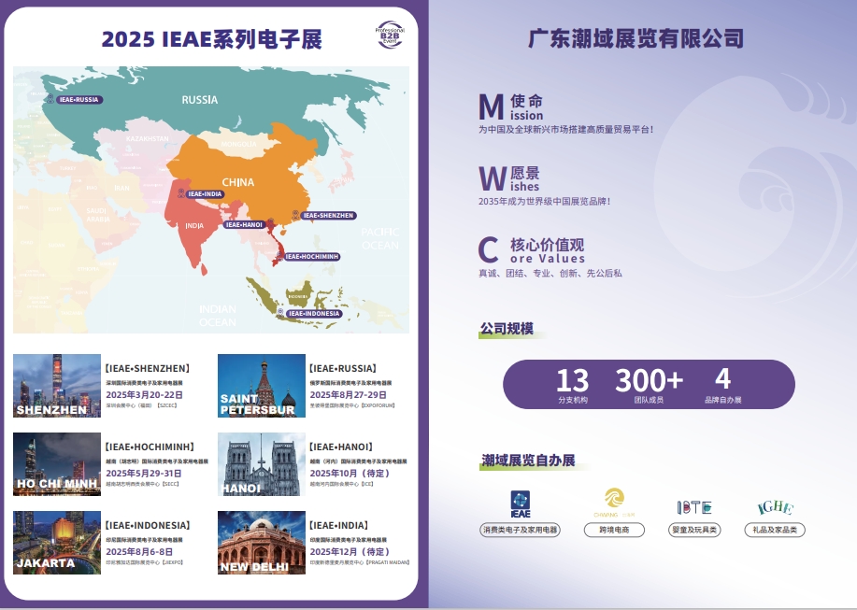This screenshot has width=857, height=610.
Task: Click the 消费类电子及家用电器 label button
Action: click(520, 530)
